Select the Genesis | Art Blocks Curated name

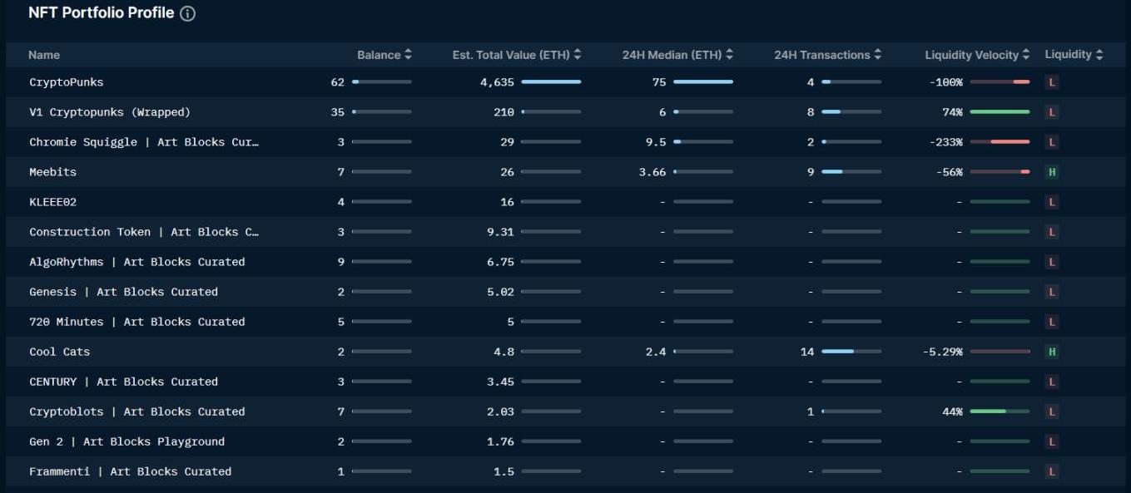(123, 292)
